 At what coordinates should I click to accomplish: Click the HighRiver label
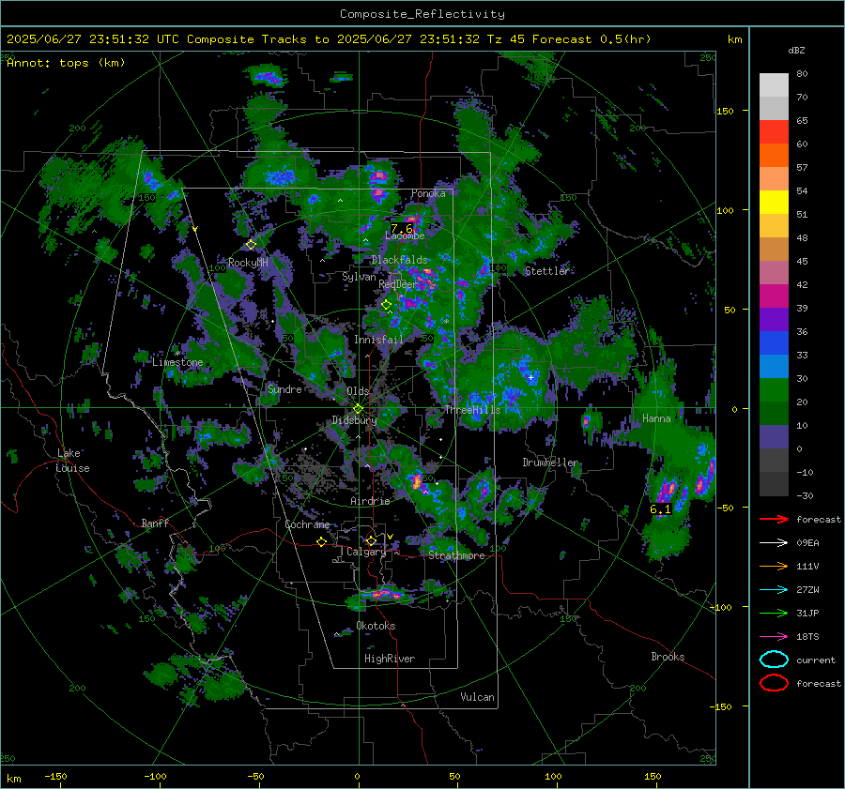tap(390, 659)
